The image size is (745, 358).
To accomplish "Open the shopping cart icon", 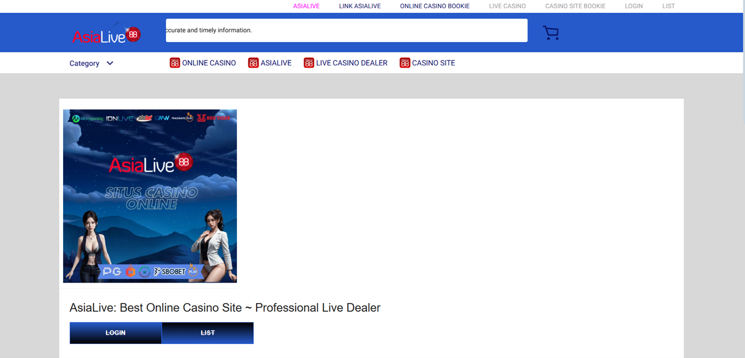I will click(x=551, y=33).
